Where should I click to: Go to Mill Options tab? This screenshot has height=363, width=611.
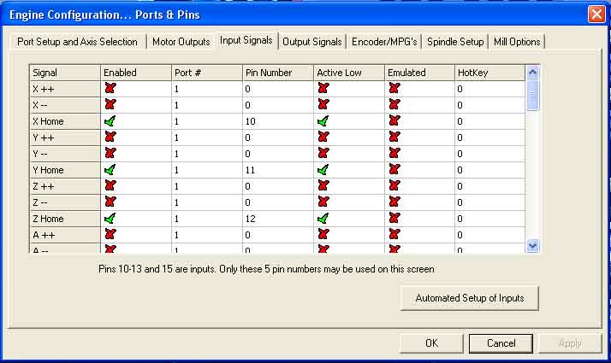(517, 42)
